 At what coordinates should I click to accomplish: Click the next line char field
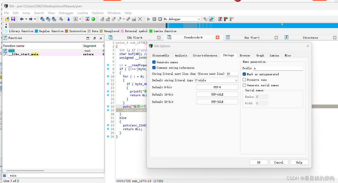tap(232, 74)
